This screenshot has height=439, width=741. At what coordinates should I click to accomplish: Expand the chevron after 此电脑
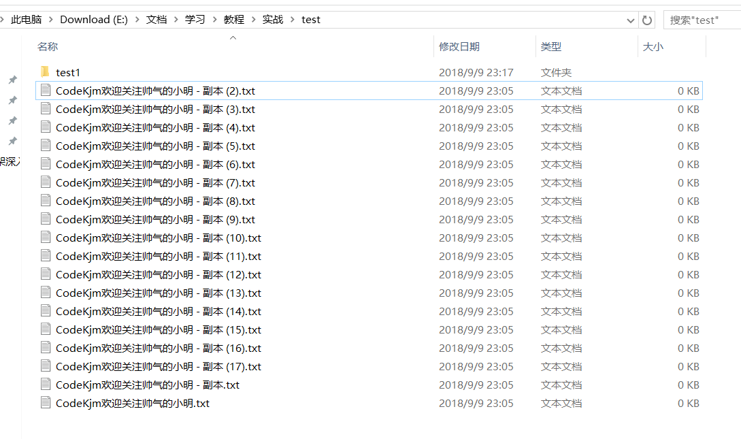point(50,19)
